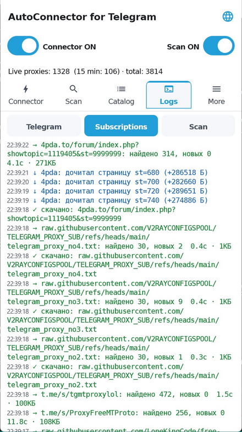Click скачано 4pda.to/forum/index.php log entry
The image size is (242, 432).
pos(91,214)
